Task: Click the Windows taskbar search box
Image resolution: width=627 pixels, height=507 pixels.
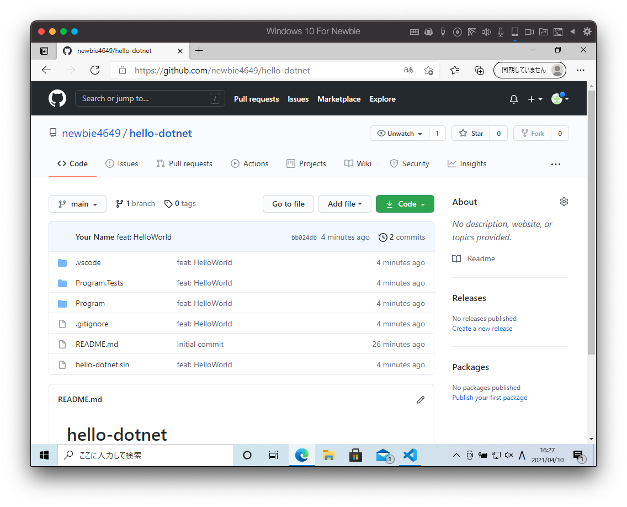Action: (146, 456)
